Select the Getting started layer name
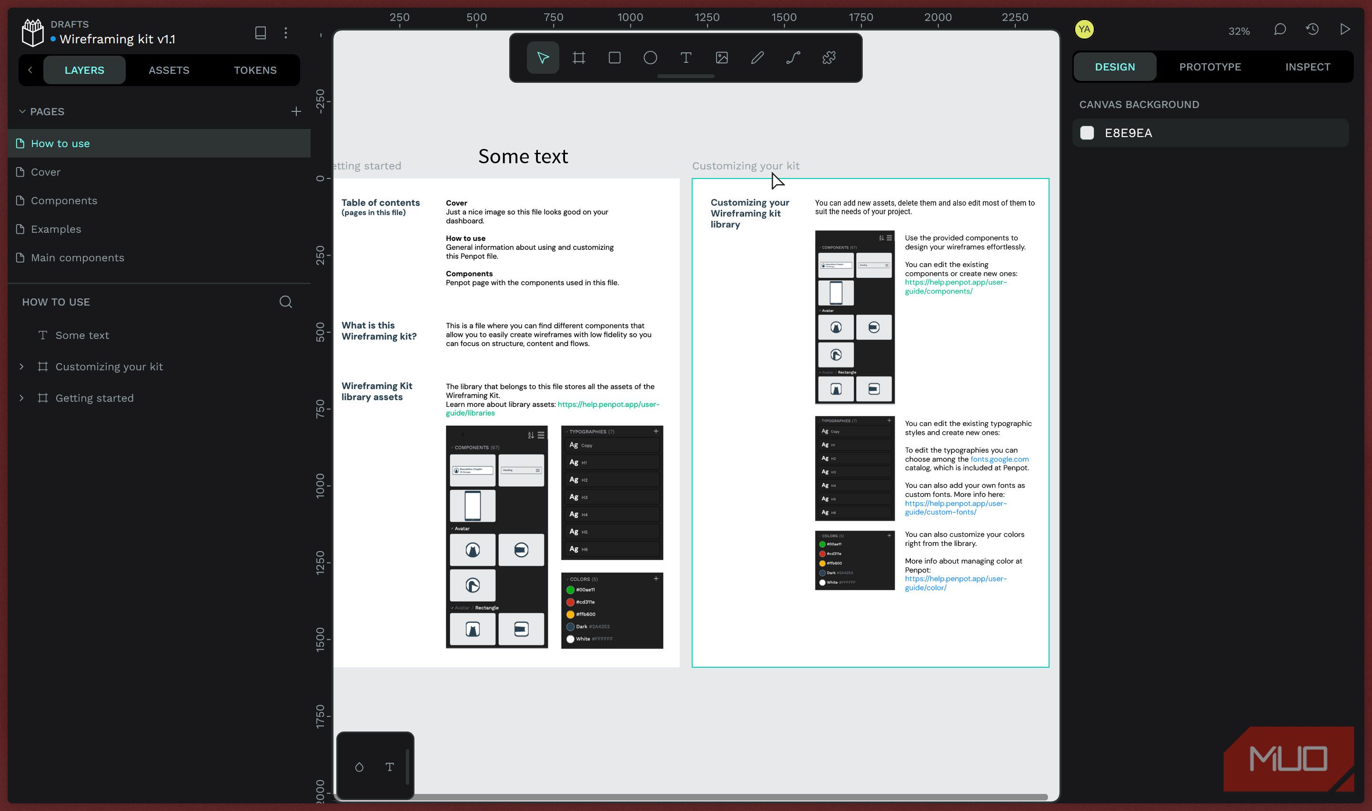The width and height of the screenshot is (1372, 811). pos(95,398)
